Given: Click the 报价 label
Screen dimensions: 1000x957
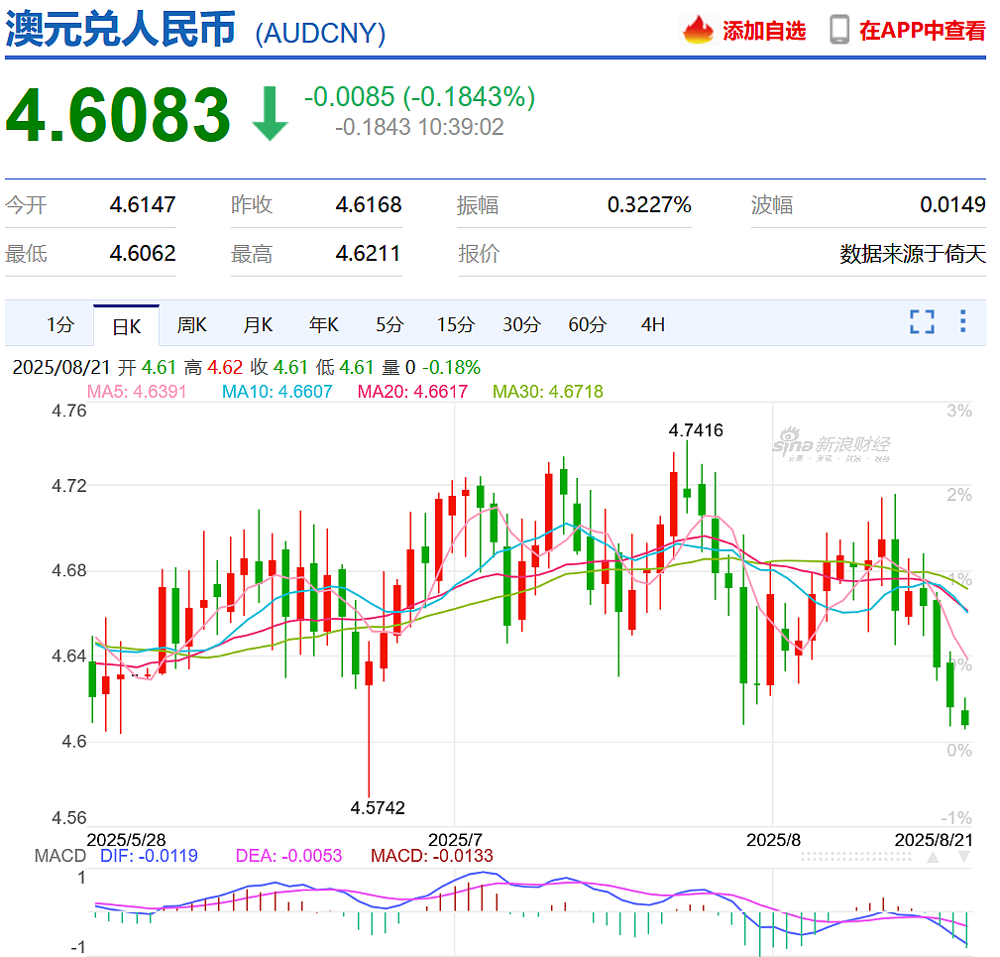Looking at the screenshot, I should (x=479, y=254).
